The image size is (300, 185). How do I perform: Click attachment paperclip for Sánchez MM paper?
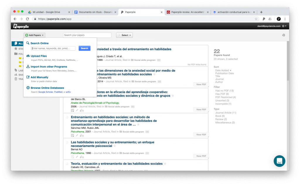[82, 136]
